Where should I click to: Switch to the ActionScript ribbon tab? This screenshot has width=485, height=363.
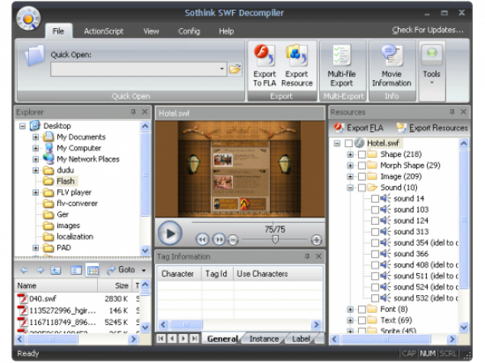pyautogui.click(x=103, y=32)
